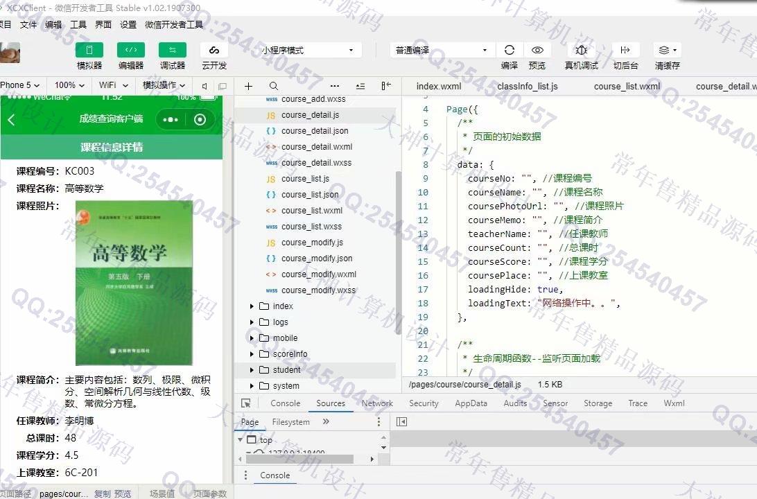Expand the mobile folder

(x=252, y=338)
